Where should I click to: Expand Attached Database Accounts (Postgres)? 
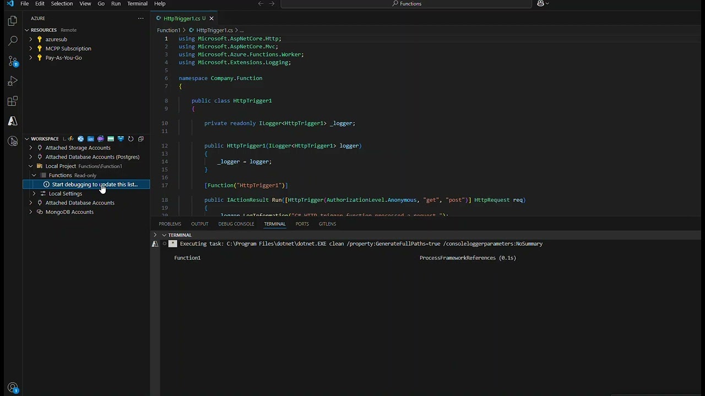click(x=31, y=157)
